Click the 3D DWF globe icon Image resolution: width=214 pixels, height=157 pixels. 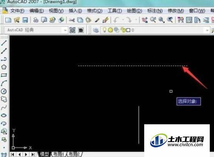click(x=61, y=20)
